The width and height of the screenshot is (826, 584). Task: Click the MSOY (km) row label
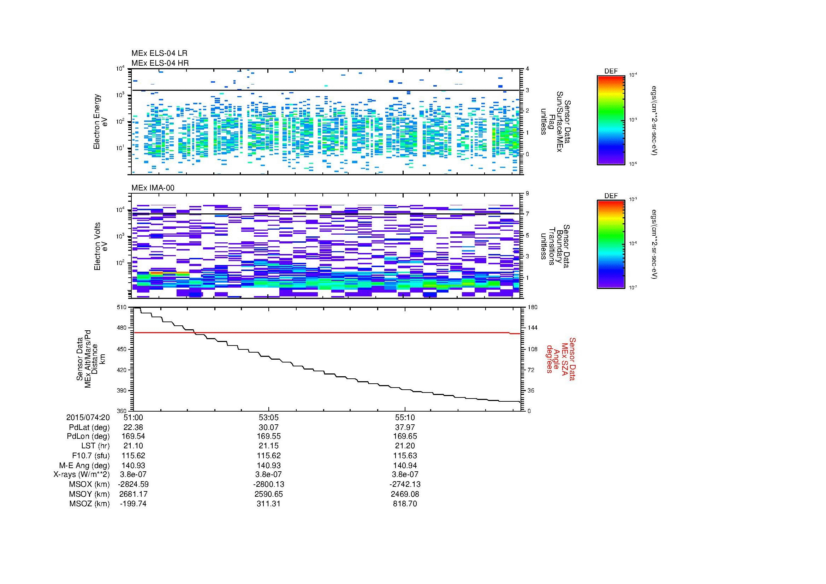pyautogui.click(x=89, y=494)
